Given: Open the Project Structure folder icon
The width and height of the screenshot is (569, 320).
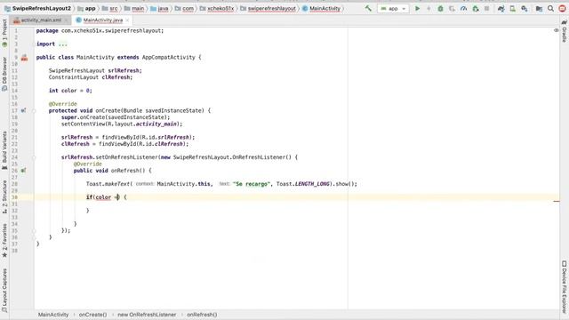Looking at the screenshot, I should tap(539, 8).
